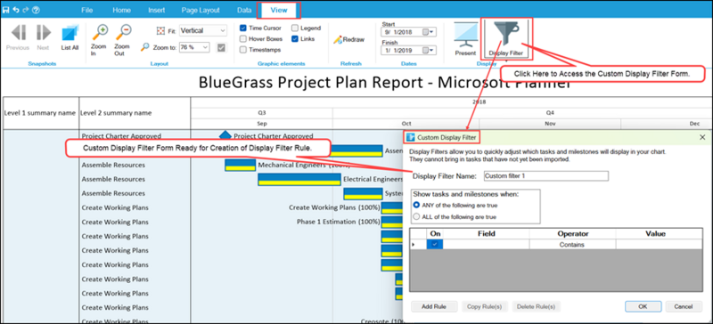This screenshot has height=324, width=713.
Task: Click the Redo arrow icon
Action: coord(26,10)
